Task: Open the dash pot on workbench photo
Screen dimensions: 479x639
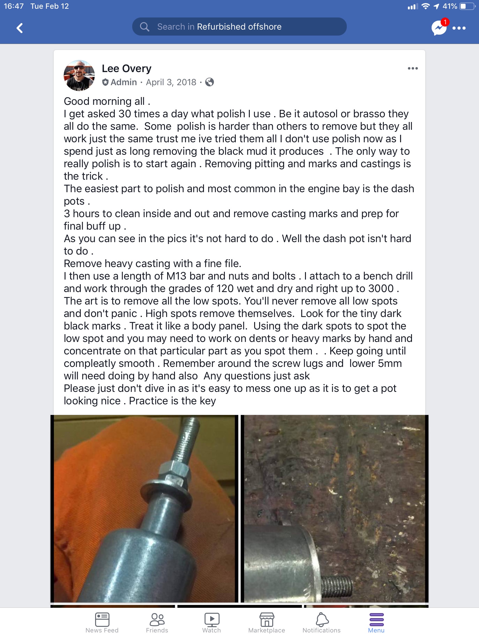Action: pyautogui.click(x=335, y=509)
